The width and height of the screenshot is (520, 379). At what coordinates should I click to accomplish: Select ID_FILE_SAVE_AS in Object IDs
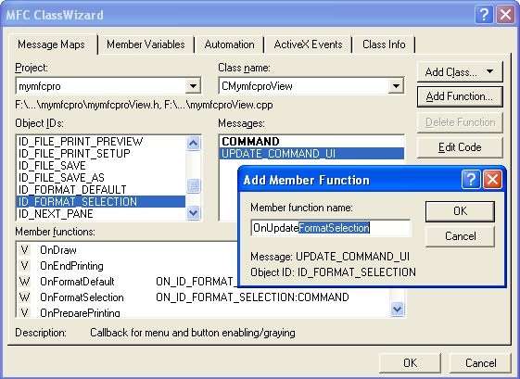[x=101, y=177]
